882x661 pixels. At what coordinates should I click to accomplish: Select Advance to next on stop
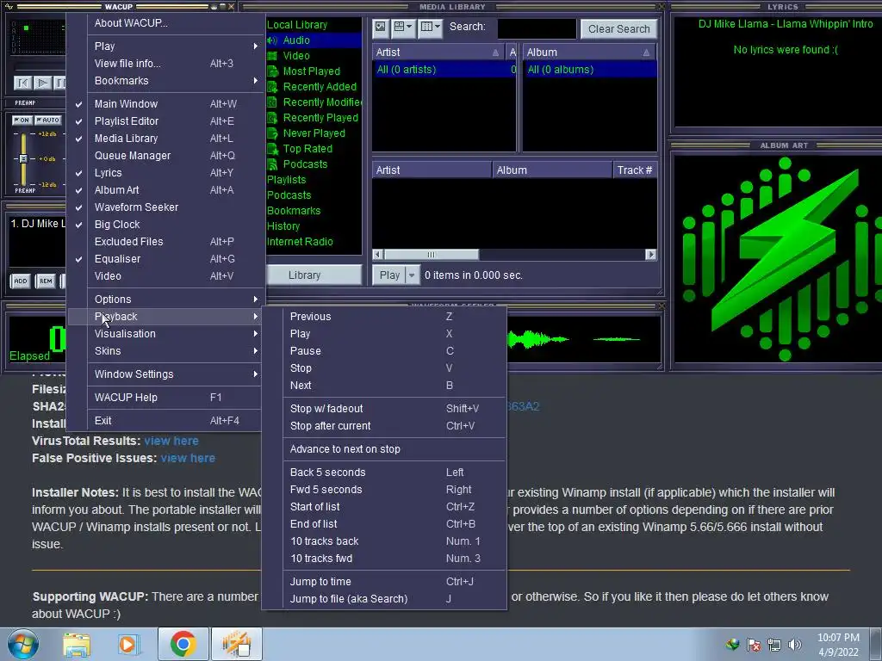click(385, 449)
